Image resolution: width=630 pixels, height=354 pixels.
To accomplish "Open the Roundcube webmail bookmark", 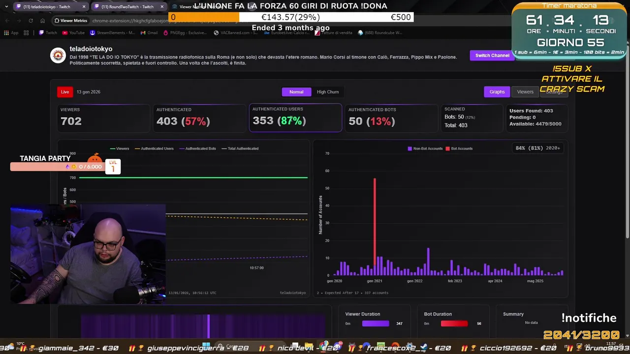I will pyautogui.click(x=380, y=33).
